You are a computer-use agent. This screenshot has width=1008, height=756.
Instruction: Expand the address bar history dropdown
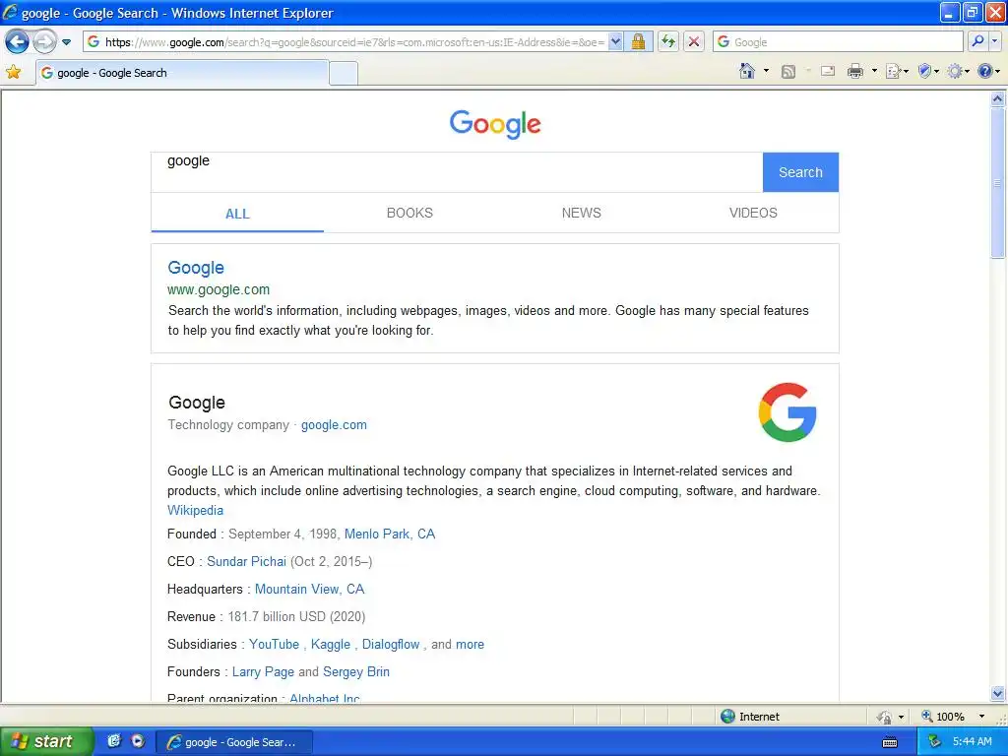point(615,42)
